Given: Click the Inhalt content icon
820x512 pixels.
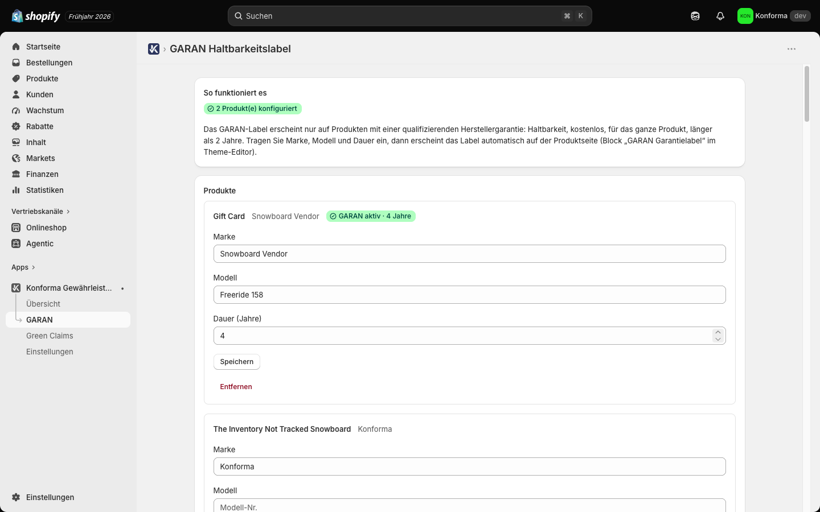Looking at the screenshot, I should (16, 142).
